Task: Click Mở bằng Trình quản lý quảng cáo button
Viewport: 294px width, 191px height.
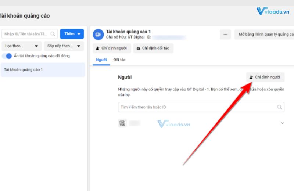Action: 265,35
